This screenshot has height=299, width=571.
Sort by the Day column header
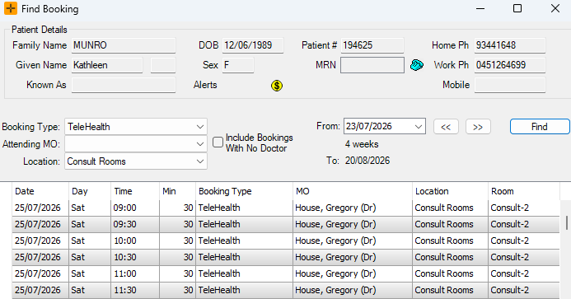coord(90,191)
